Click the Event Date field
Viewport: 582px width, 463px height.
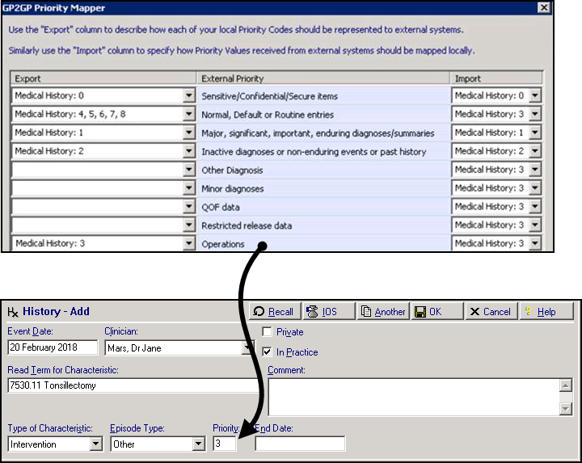(x=52, y=348)
